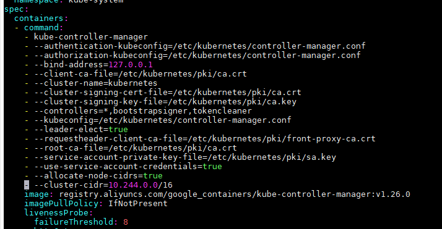Click true value of --leader-elect flag
The height and width of the screenshot is (229, 442).
coord(118,129)
